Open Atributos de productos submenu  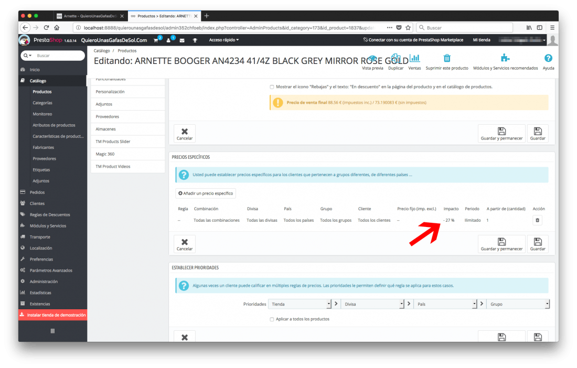click(54, 125)
